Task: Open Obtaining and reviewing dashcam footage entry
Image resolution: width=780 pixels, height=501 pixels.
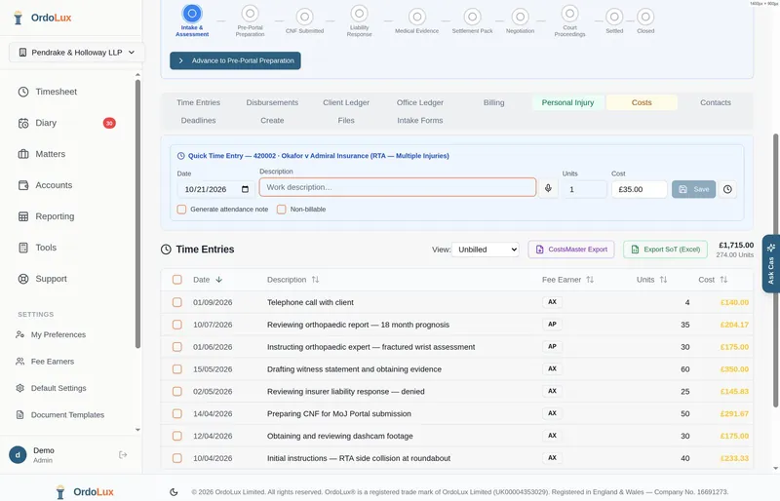Action: click(x=339, y=436)
